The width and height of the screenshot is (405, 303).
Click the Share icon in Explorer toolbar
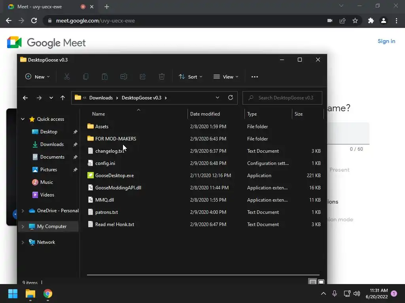[142, 77]
